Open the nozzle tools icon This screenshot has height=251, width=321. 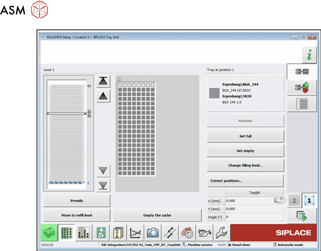point(170,233)
